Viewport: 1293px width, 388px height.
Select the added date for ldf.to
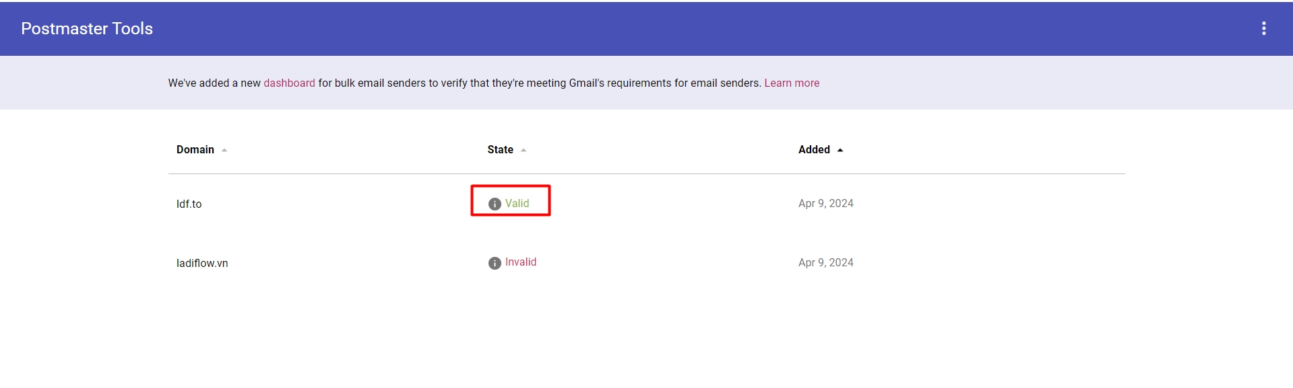tap(825, 203)
